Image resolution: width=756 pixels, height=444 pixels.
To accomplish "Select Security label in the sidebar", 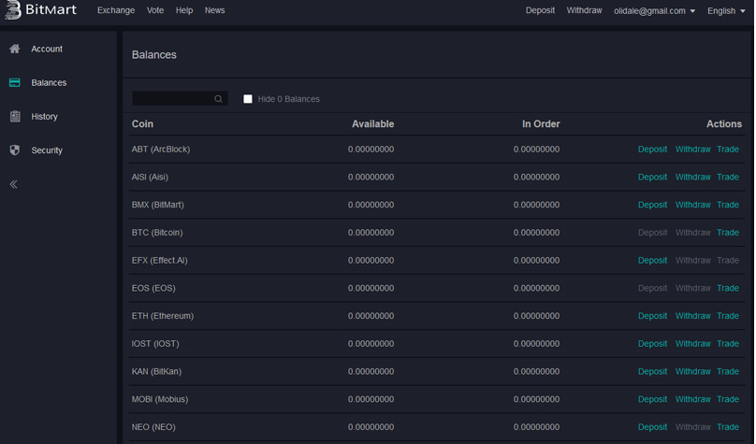I will click(47, 150).
